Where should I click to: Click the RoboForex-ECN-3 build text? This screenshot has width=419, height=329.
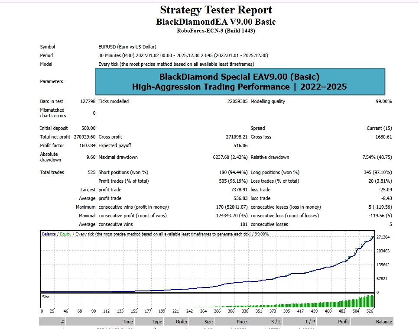pos(216,31)
